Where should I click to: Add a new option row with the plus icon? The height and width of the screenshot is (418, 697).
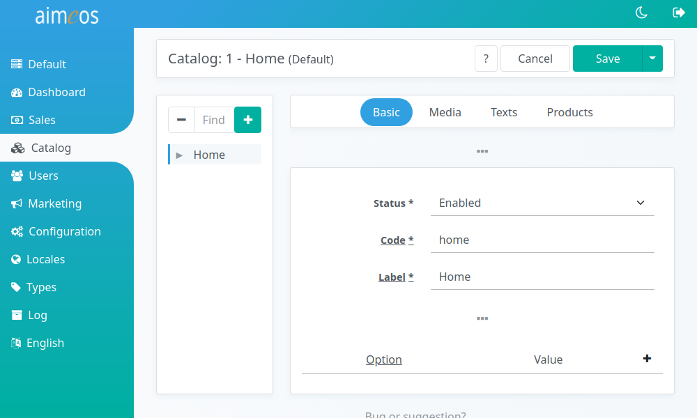coord(647,359)
